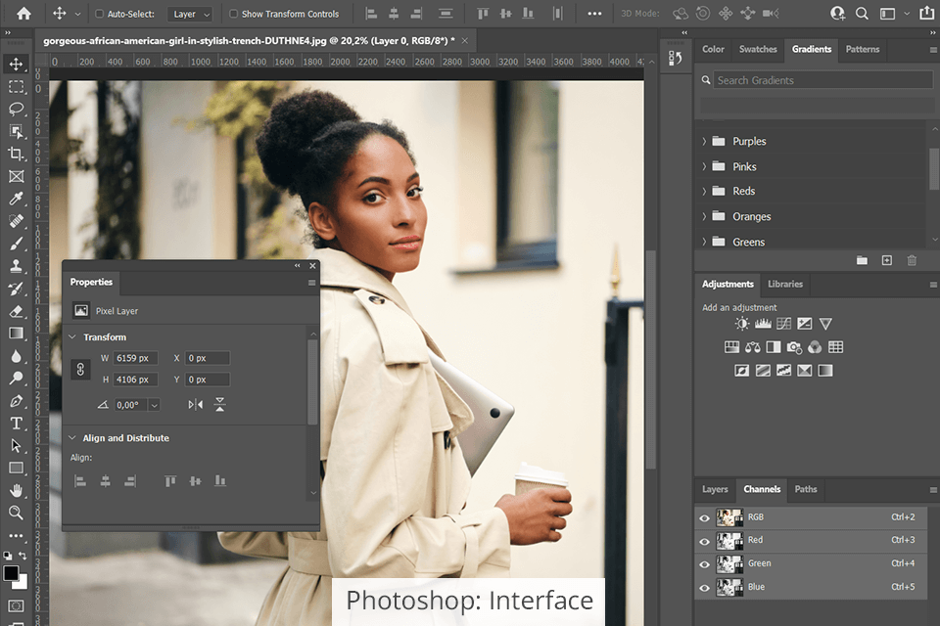
Task: Toggle the width-height link constraint
Action: [x=80, y=369]
